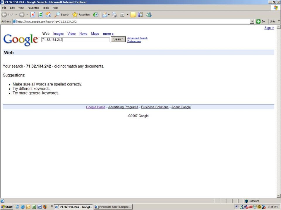Viewport: 281px width, 210px height.
Task: Click the Forward arrow button
Action: pyautogui.click(x=22, y=15)
